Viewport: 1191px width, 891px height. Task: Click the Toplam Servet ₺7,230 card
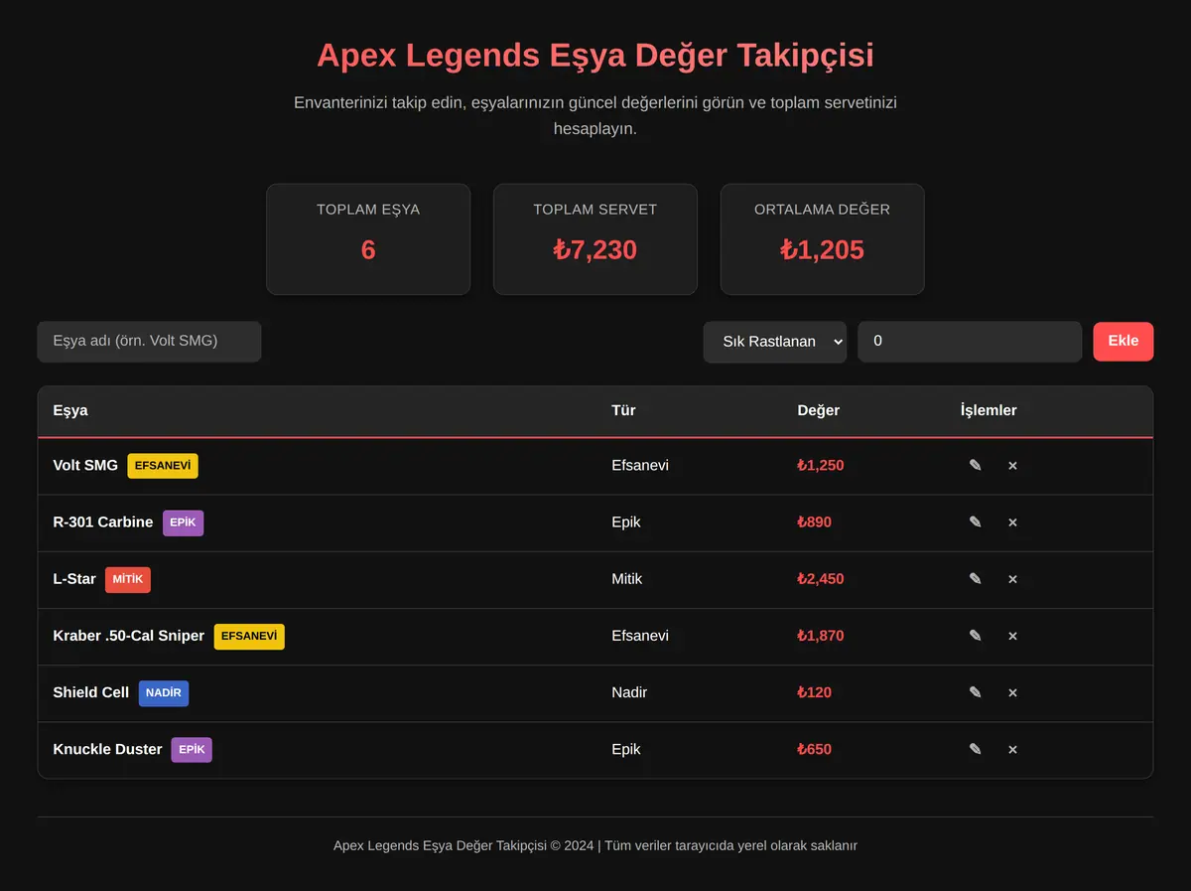(595, 239)
